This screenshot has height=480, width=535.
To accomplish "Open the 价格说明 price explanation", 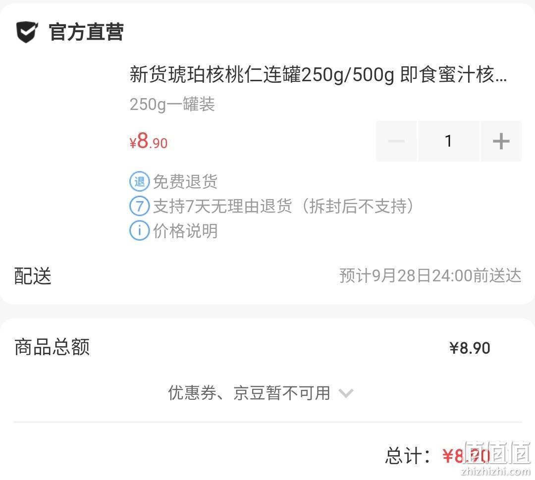I will coord(185,231).
